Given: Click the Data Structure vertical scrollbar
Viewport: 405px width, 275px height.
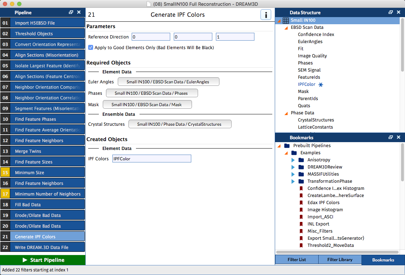Looking at the screenshot, I should coord(402,44).
